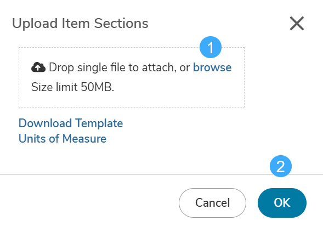Hit the teal OK button

coord(282,203)
